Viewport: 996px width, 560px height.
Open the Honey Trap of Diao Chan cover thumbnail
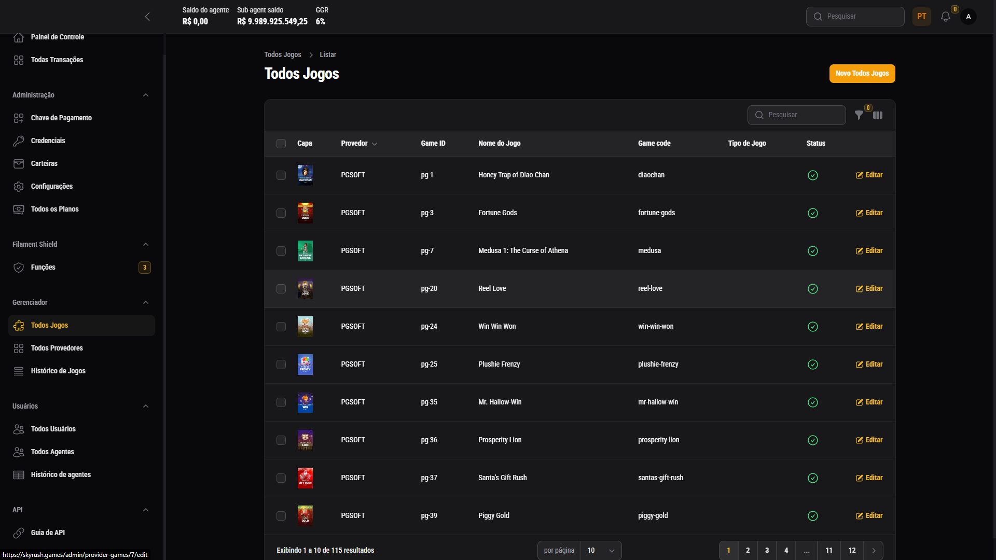click(305, 175)
